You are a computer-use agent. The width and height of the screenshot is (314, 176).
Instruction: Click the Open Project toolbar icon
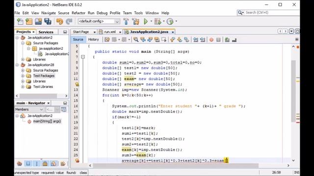click(38, 22)
